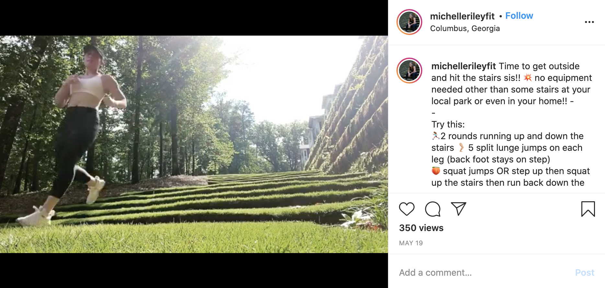605x288 pixels.
Task: View the 350 views count details
Action: [421, 228]
